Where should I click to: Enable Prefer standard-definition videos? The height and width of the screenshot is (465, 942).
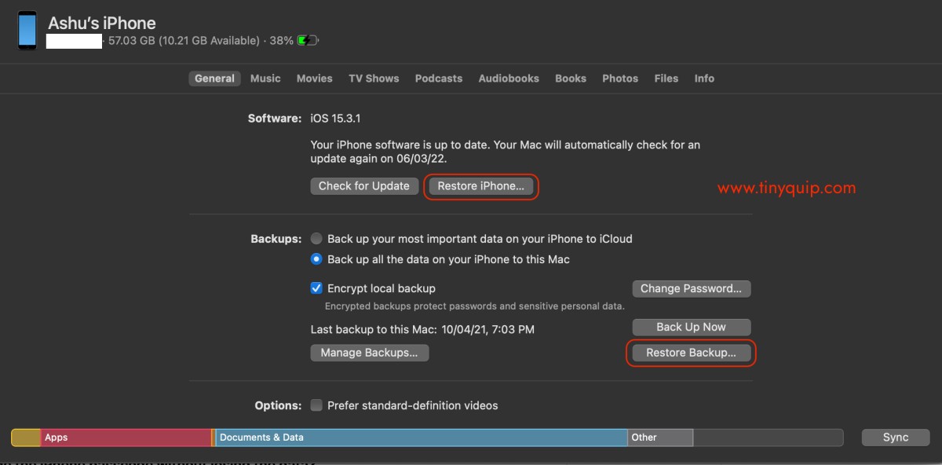pyautogui.click(x=316, y=405)
